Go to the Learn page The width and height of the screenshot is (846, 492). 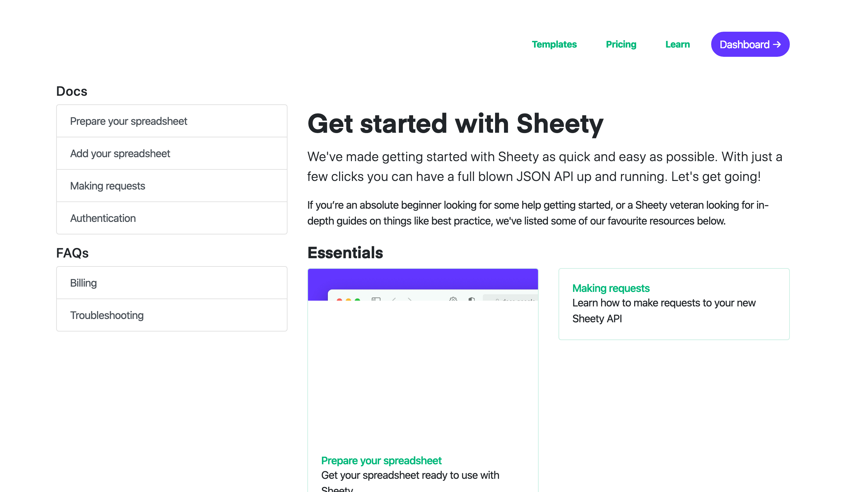[x=677, y=44]
